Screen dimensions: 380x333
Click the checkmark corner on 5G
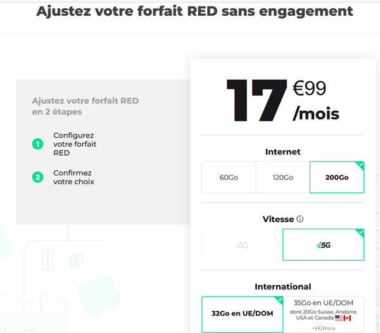(360, 232)
